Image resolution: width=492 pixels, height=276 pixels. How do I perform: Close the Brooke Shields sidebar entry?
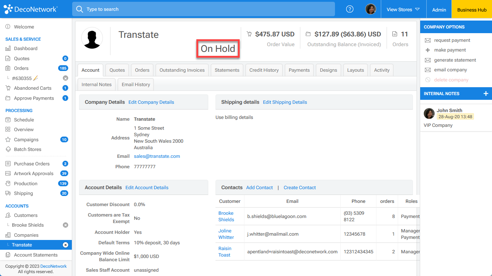point(65,225)
